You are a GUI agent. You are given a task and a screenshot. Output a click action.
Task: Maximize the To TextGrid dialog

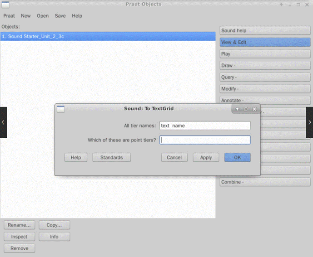246,109
